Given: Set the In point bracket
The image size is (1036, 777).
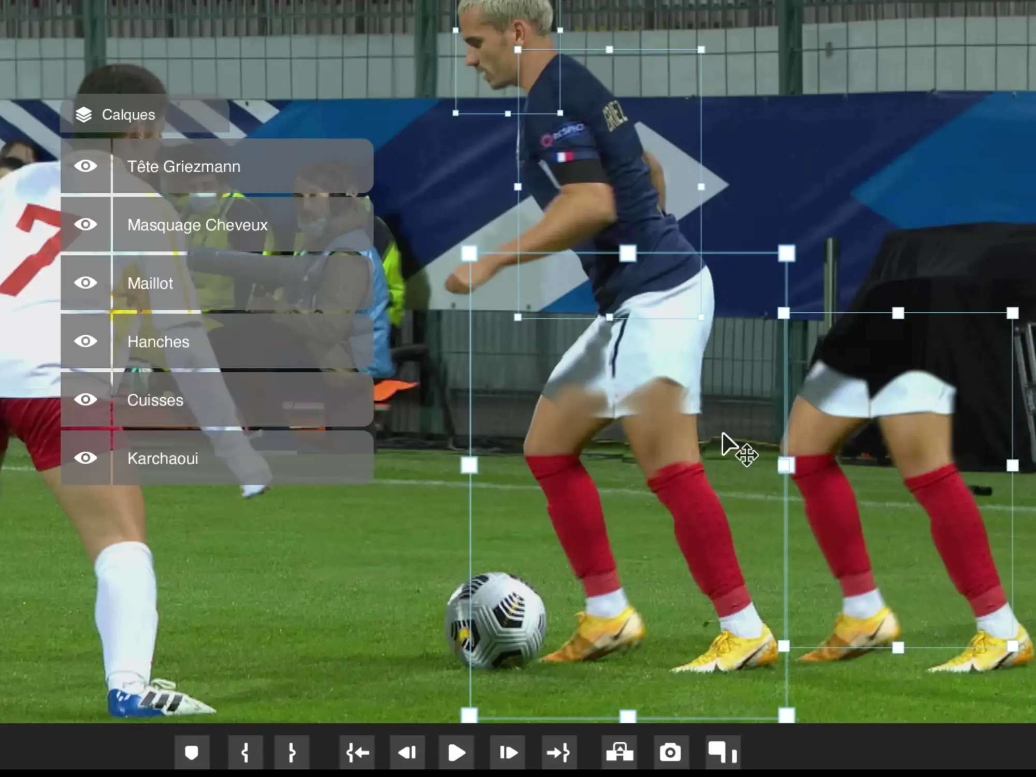Looking at the screenshot, I should coord(245,752).
